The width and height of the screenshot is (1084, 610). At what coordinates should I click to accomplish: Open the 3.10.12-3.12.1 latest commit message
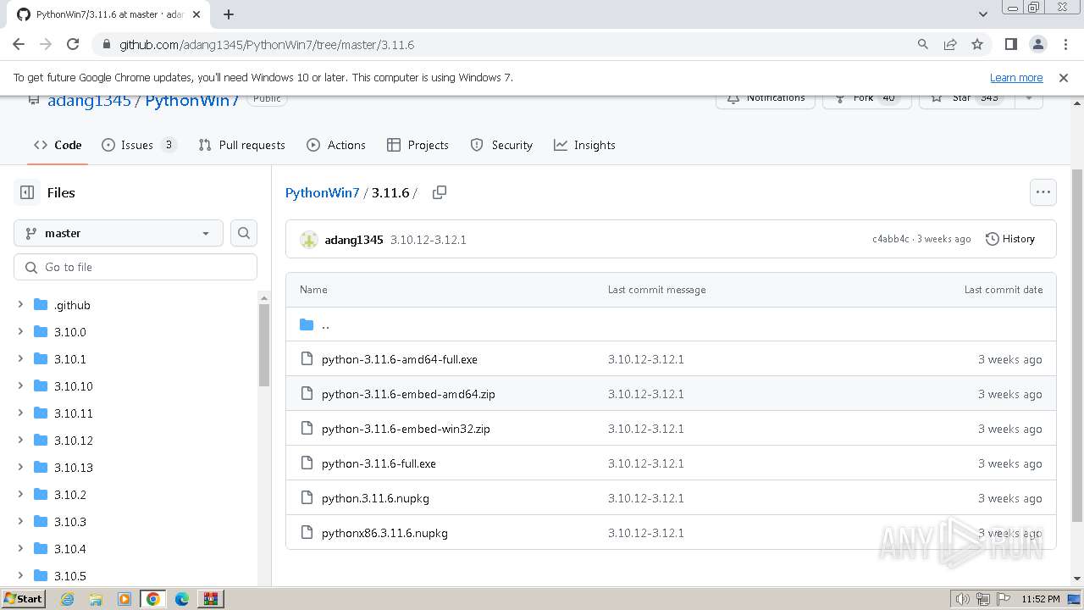pos(429,240)
